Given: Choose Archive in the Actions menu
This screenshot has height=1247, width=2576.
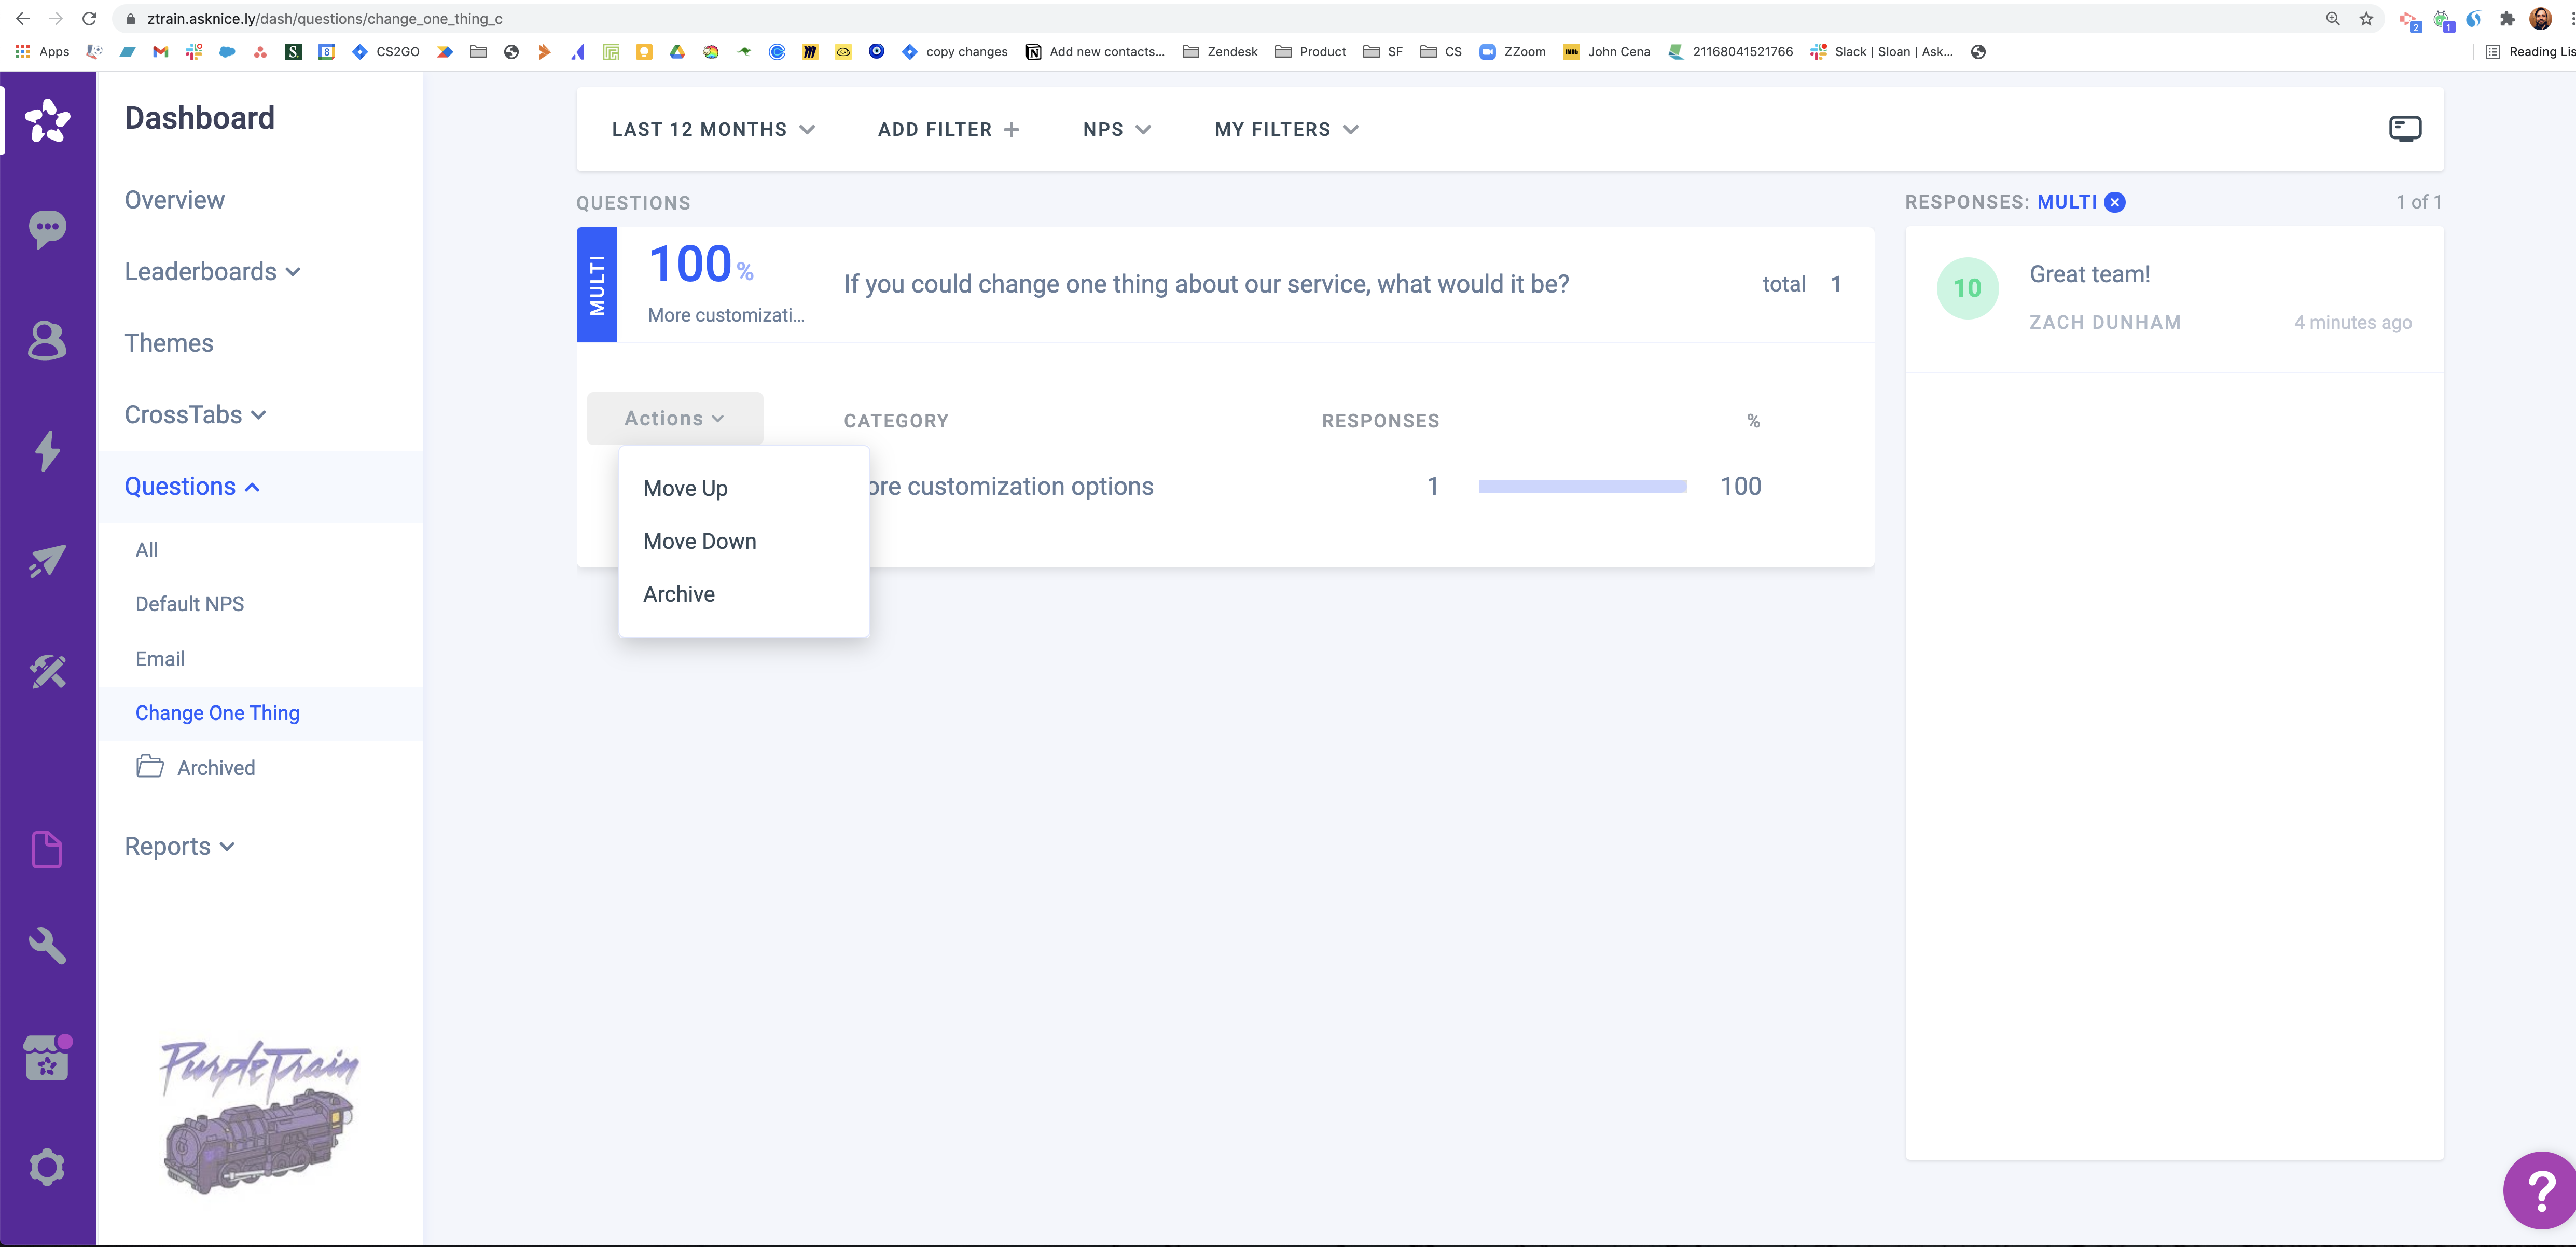Looking at the screenshot, I should coord(679,594).
